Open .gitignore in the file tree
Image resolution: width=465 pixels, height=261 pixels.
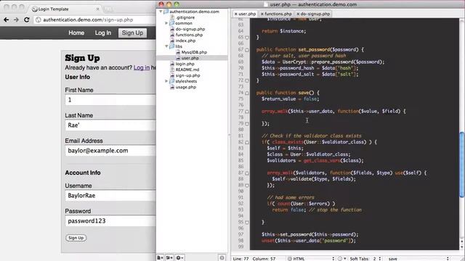tap(185, 17)
